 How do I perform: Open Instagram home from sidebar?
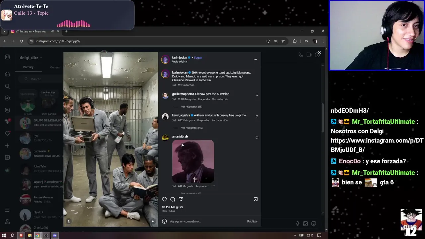coord(7,74)
